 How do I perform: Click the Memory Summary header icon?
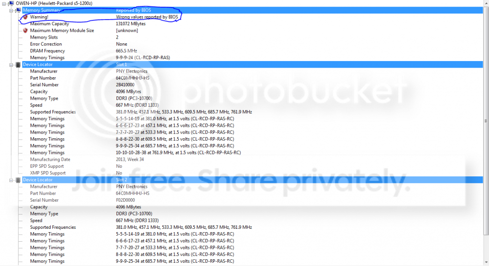pyautogui.click(x=18, y=10)
